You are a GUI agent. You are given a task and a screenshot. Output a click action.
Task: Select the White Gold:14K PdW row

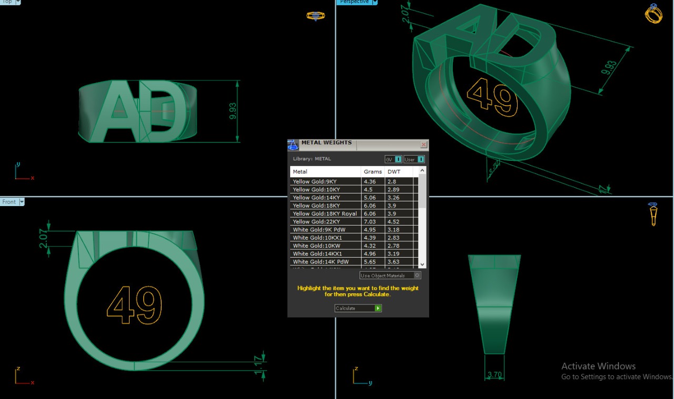click(x=325, y=262)
